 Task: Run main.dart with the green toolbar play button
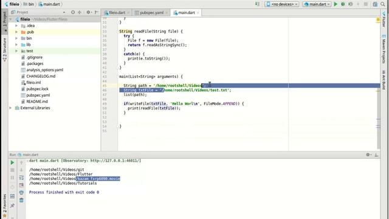click(336, 4)
